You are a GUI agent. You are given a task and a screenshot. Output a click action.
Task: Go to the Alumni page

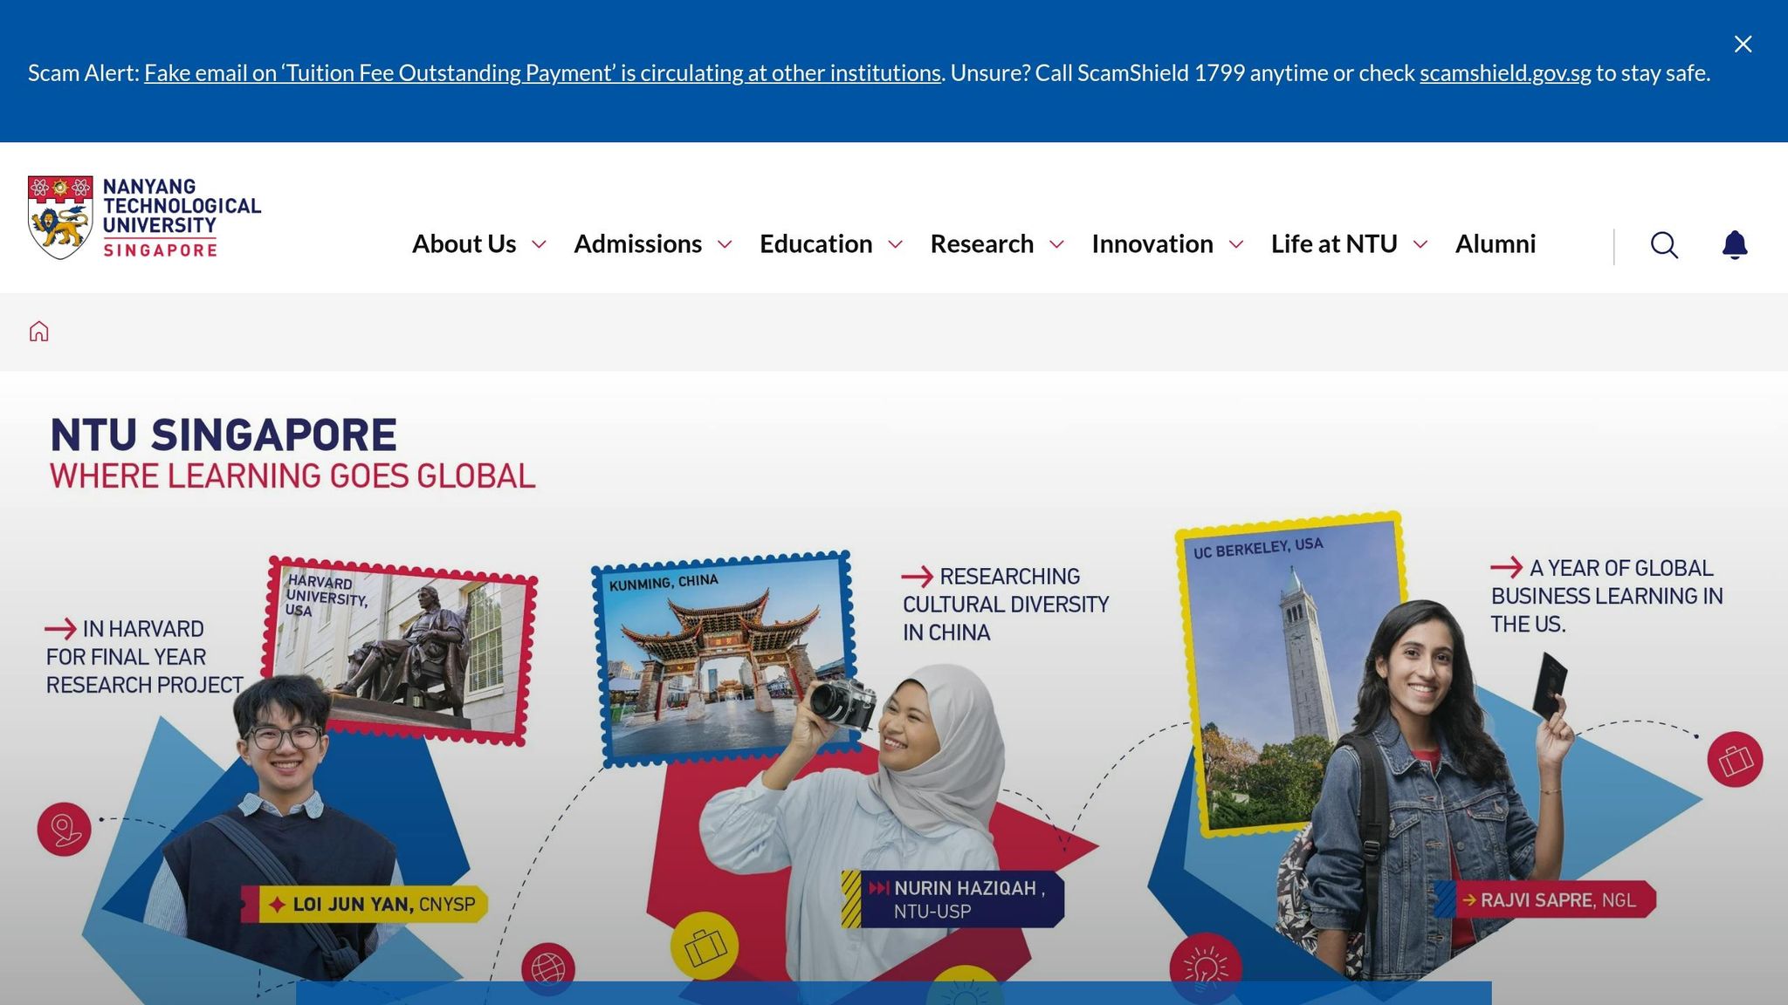[1495, 244]
